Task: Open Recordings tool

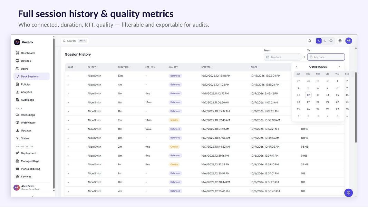Action: pos(31,115)
